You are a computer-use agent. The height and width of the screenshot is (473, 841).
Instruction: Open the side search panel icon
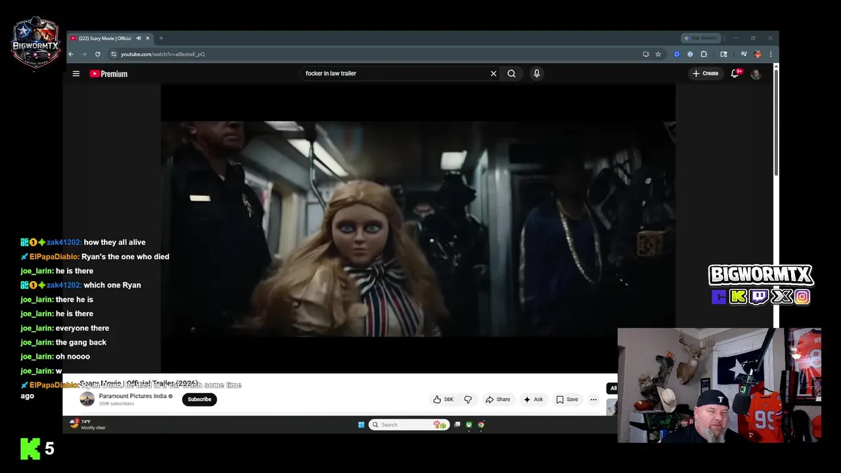[x=723, y=54]
